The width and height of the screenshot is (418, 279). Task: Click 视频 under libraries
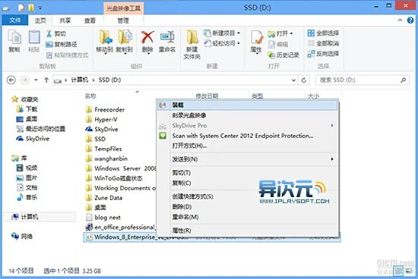coord(31,168)
